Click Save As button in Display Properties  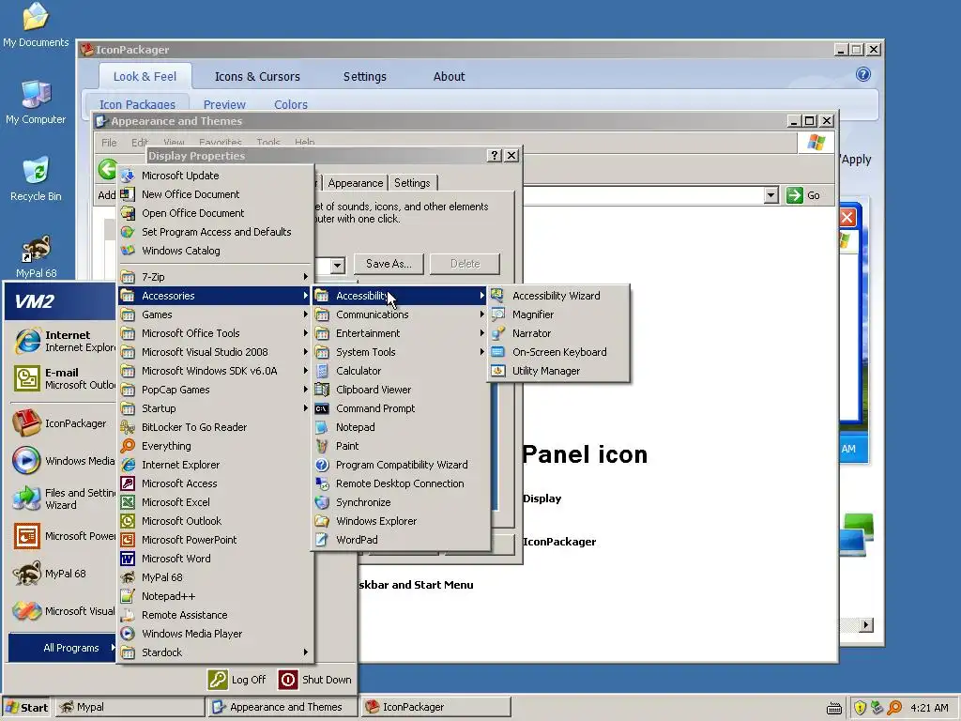pos(389,264)
